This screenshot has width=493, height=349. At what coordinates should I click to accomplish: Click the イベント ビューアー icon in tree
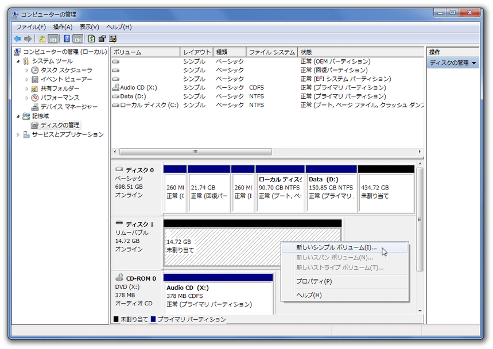coord(35,79)
